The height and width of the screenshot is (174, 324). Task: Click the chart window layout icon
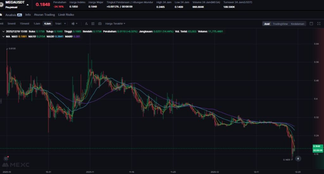[311, 24]
